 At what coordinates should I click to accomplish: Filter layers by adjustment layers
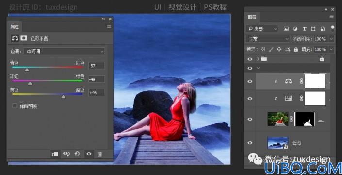[x=295, y=29]
